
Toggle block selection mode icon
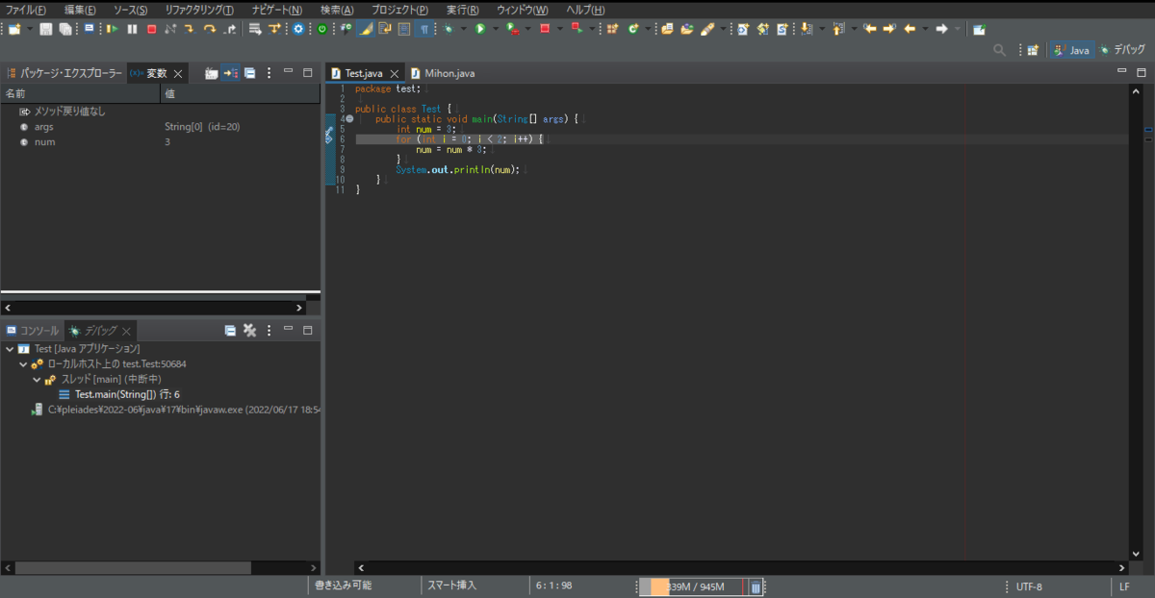click(403, 29)
